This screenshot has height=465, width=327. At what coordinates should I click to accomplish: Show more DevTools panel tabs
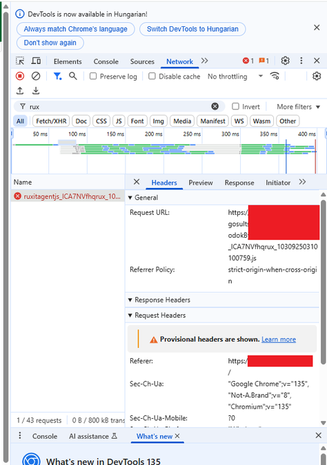point(204,61)
